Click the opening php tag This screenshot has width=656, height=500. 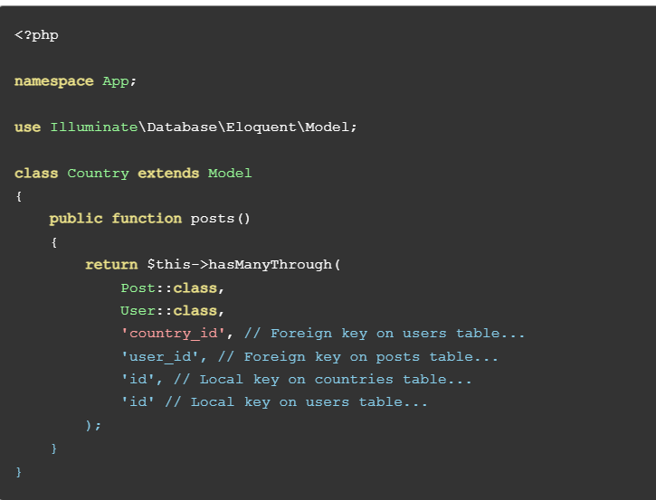coord(36,35)
